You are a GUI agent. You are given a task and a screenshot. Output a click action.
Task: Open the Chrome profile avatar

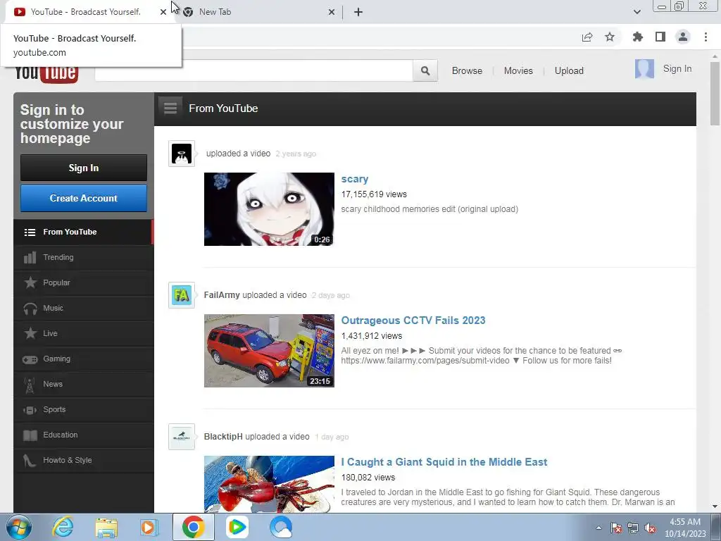(x=683, y=37)
